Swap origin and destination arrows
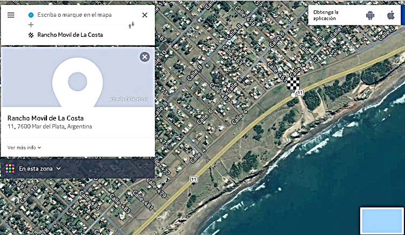This screenshot has width=405, height=235. 131,25
